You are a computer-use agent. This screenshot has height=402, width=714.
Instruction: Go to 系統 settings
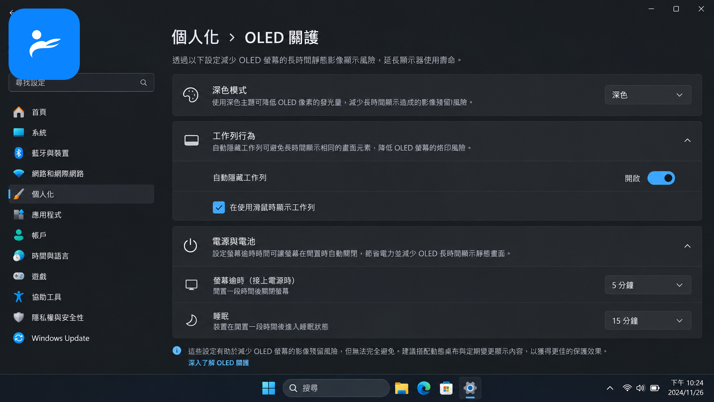pyautogui.click(x=81, y=132)
